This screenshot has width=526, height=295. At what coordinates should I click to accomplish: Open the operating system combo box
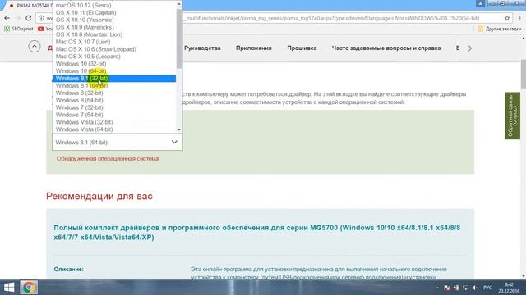tap(118, 142)
